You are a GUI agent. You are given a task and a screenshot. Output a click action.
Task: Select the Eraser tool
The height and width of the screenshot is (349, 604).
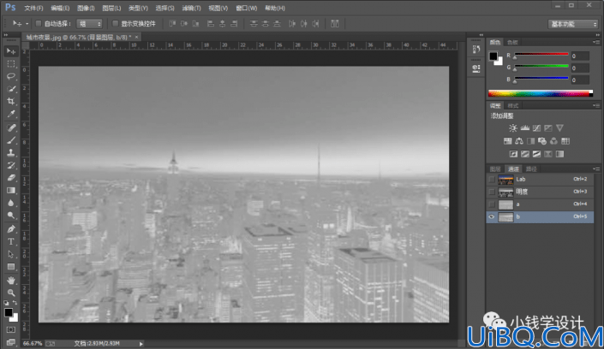(x=11, y=178)
